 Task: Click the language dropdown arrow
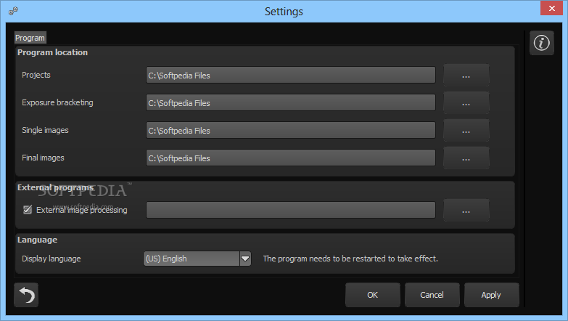tap(245, 259)
